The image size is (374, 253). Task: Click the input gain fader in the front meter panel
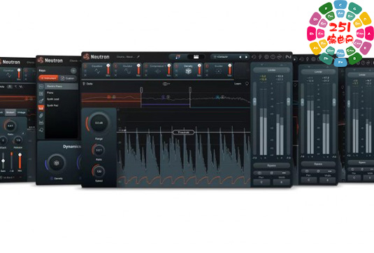click(x=254, y=101)
